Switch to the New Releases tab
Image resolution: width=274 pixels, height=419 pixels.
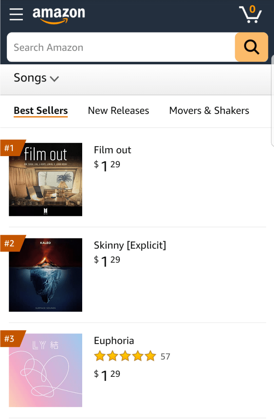pyautogui.click(x=118, y=111)
